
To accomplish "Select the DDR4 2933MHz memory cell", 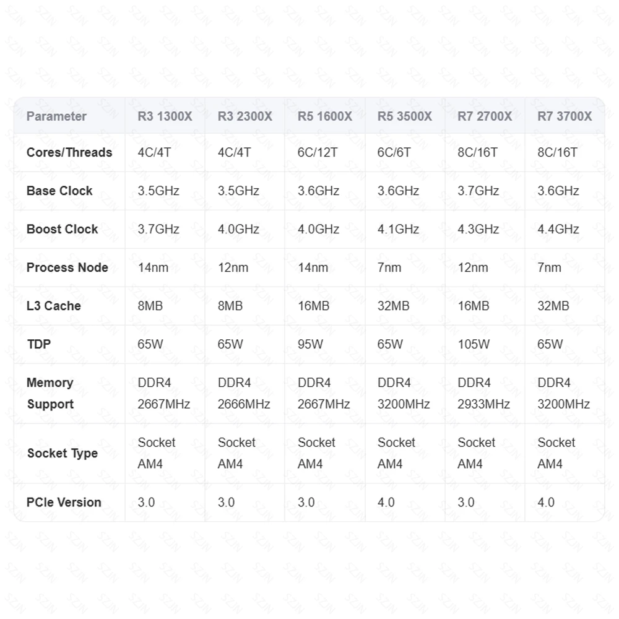I will point(483,393).
